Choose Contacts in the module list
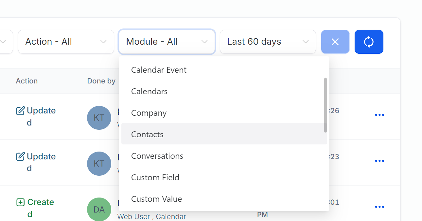 tap(224, 134)
